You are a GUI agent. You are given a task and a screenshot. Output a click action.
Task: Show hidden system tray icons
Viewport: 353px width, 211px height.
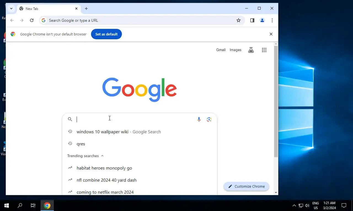[294, 206]
